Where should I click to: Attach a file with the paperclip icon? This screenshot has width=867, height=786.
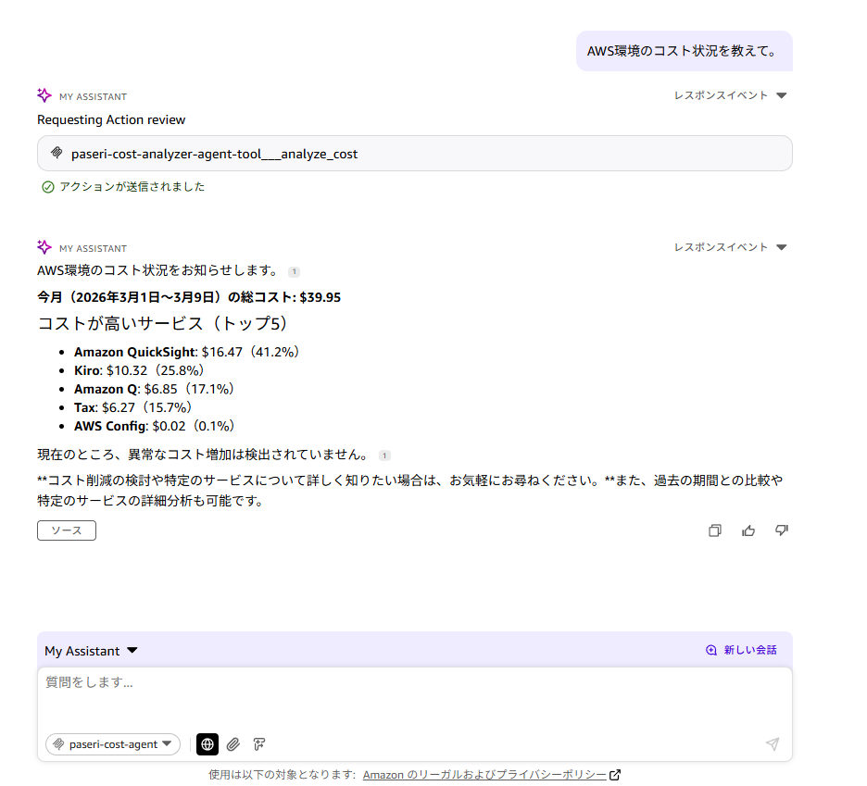(x=233, y=743)
